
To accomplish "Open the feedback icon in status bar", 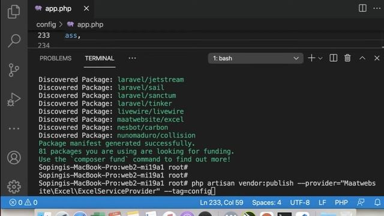I will point(361,202).
